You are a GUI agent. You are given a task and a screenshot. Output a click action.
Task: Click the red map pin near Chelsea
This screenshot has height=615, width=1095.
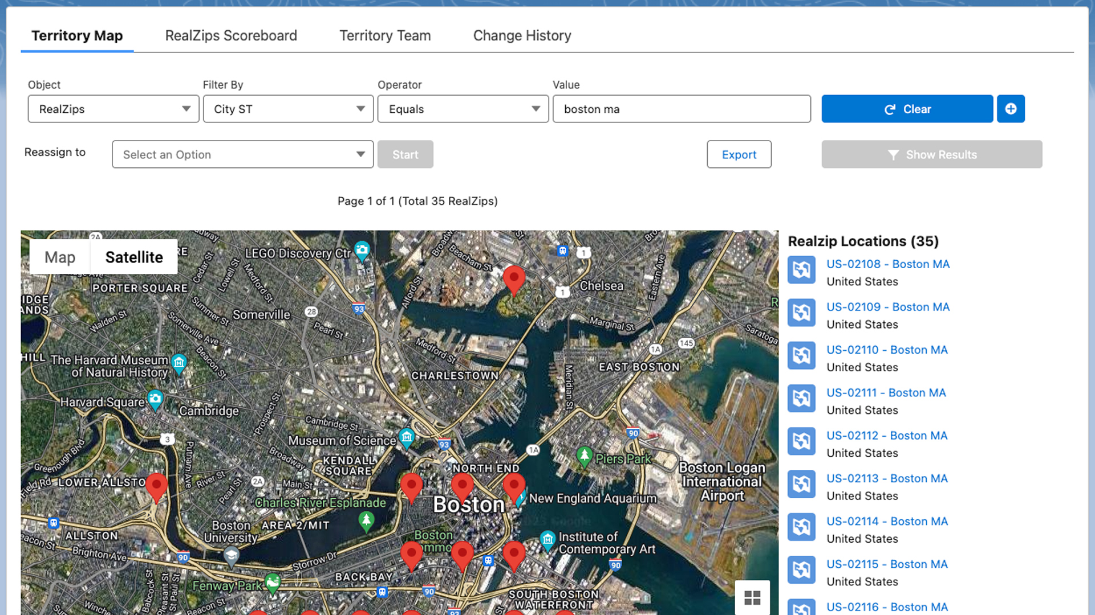point(514,278)
